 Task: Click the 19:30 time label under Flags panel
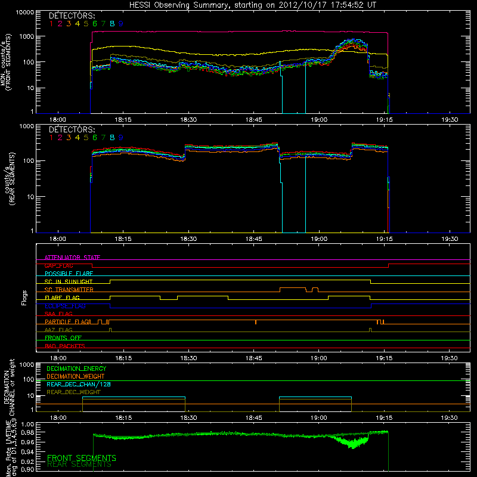click(x=450, y=358)
